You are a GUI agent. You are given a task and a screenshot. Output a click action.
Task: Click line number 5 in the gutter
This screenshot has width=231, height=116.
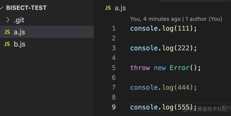click(114, 68)
